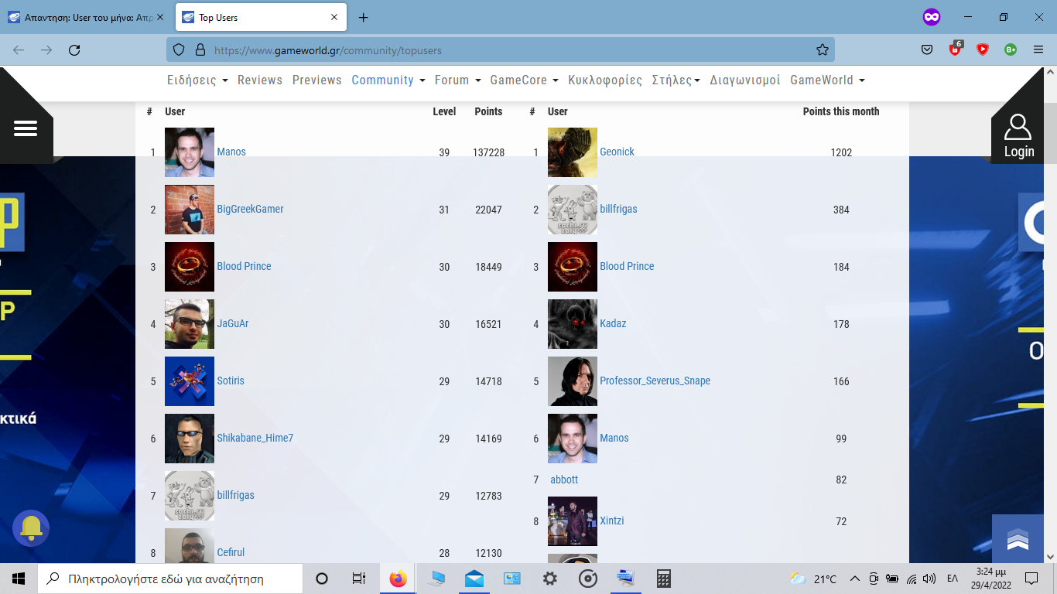Click the Firefox taskbar icon
Viewport: 1057px width, 594px height.
[398, 579]
